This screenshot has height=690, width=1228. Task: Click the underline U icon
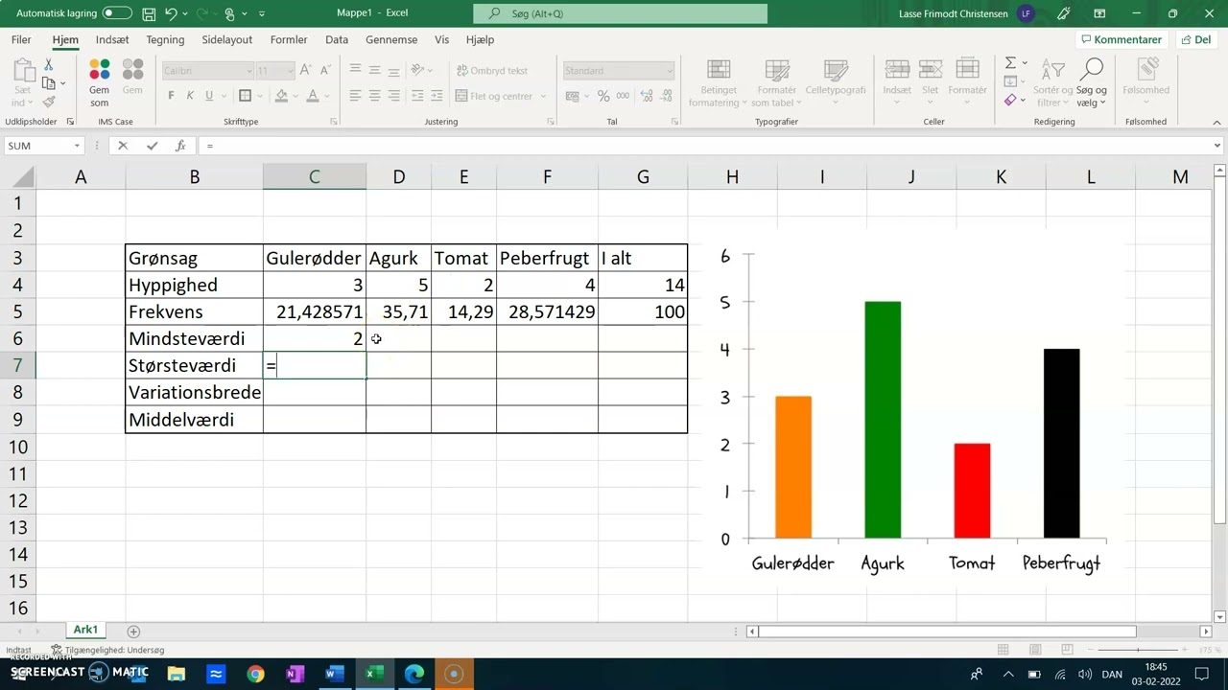(209, 96)
